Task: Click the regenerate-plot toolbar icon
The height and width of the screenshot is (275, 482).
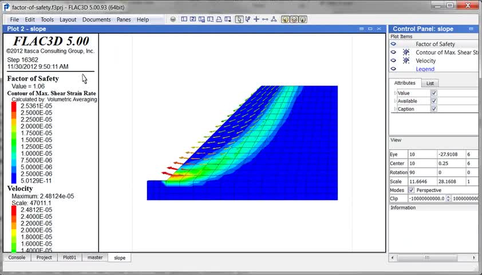Action: coord(193,19)
